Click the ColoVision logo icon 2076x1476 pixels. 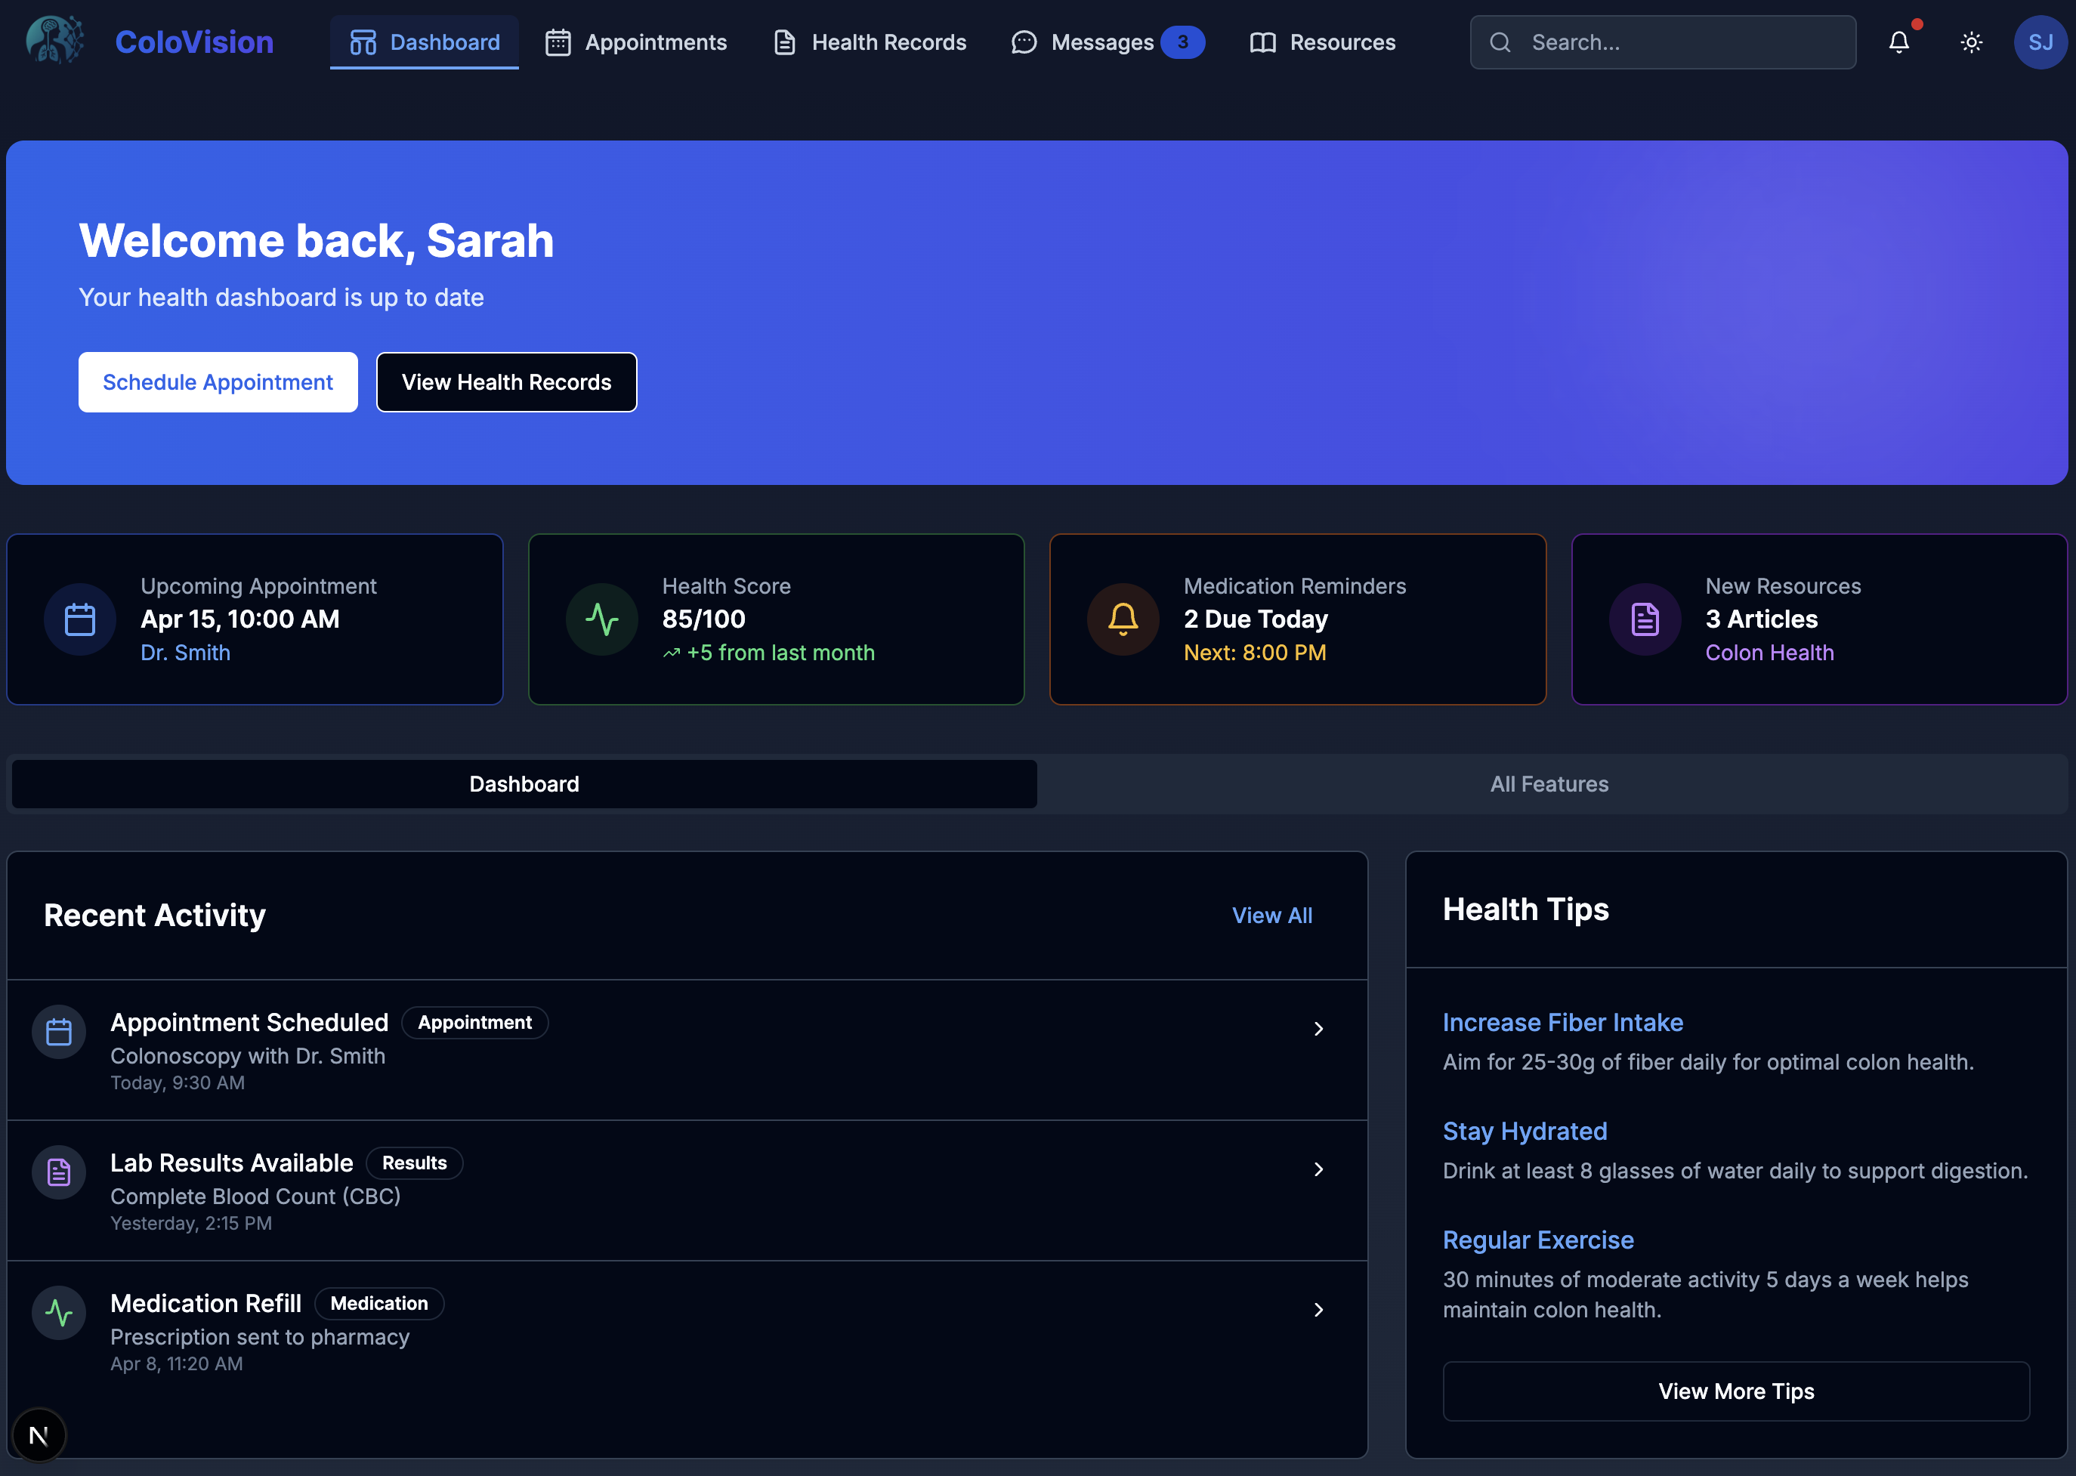click(54, 41)
